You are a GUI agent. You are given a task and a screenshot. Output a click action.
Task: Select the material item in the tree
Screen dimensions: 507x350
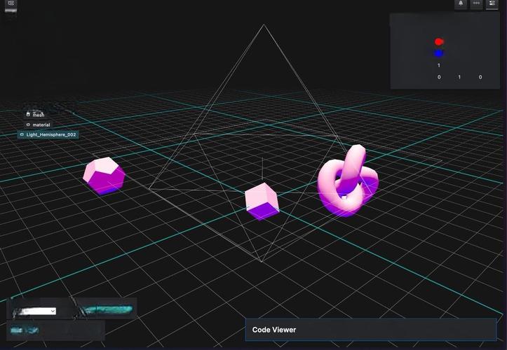41,125
